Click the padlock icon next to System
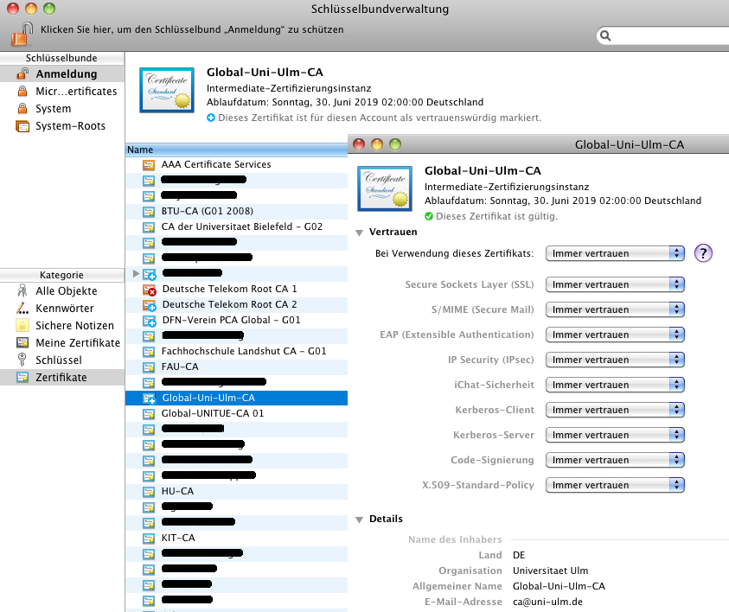729x612 pixels. pos(22,108)
